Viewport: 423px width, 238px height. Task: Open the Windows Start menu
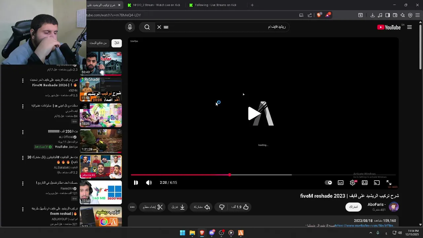click(182, 233)
